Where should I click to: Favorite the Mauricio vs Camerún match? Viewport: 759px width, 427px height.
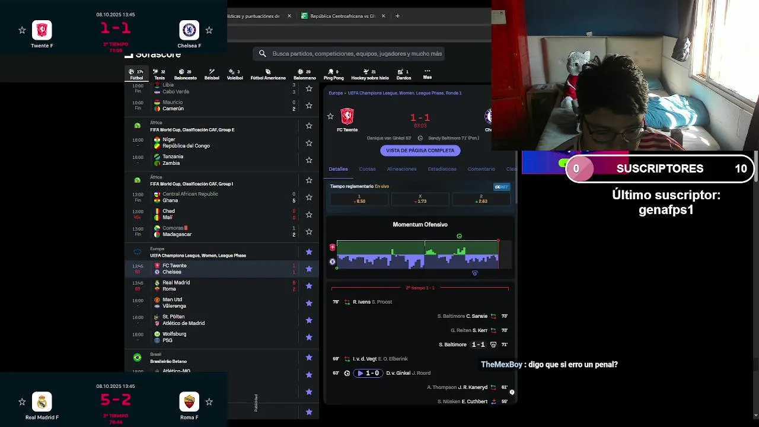309,106
